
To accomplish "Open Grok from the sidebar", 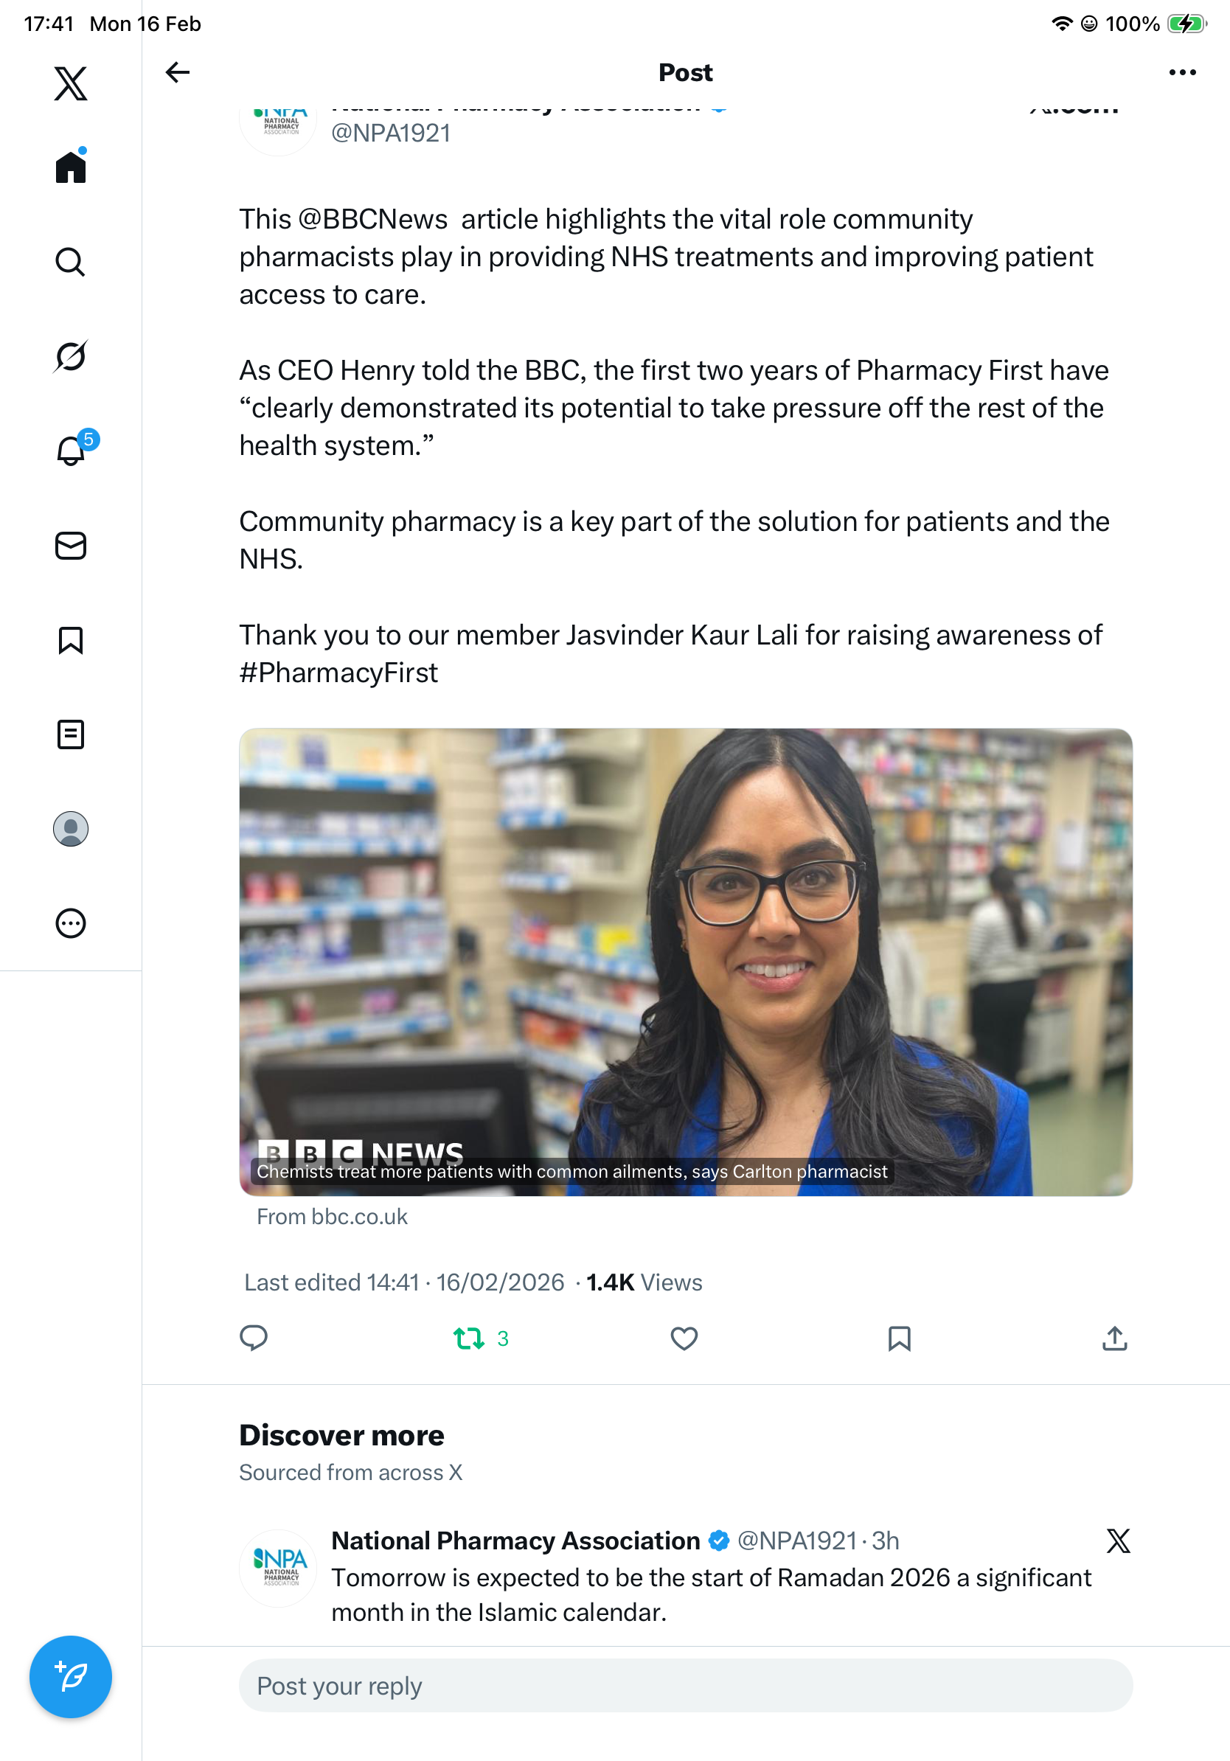I will point(71,356).
